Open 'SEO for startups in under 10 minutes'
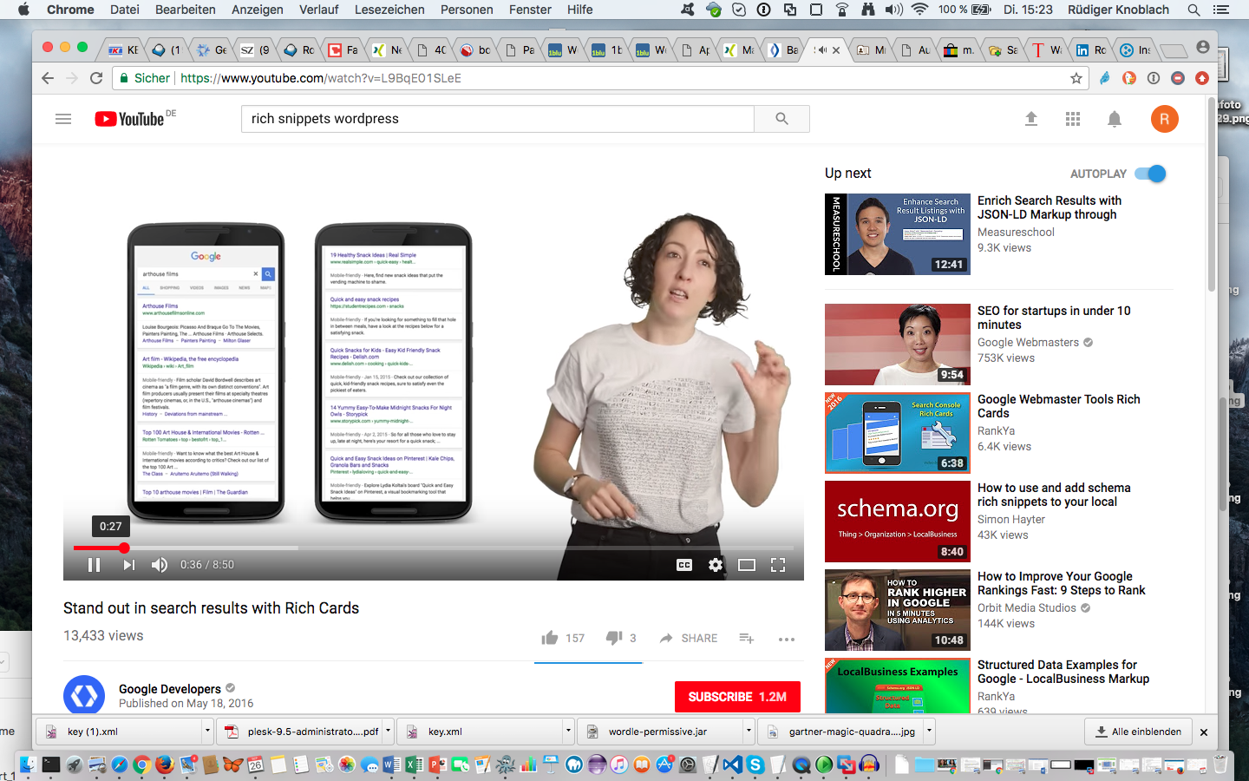The height and width of the screenshot is (781, 1249). (x=1054, y=318)
